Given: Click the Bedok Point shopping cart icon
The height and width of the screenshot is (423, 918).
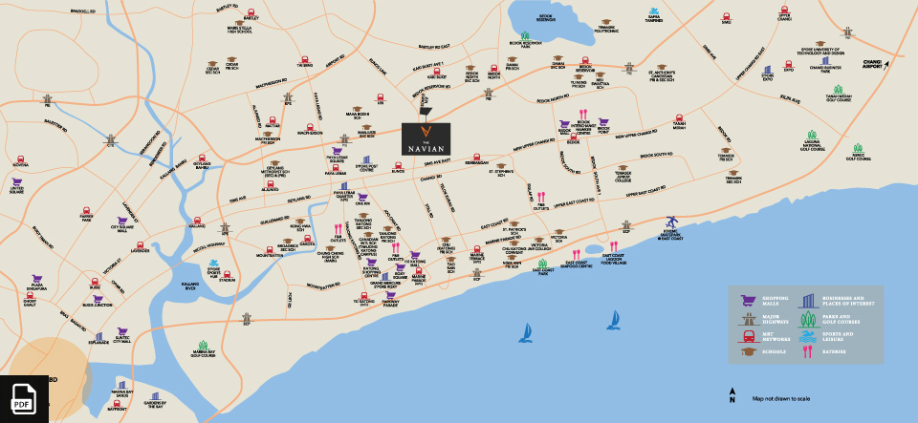Looking at the screenshot, I should (x=603, y=121).
